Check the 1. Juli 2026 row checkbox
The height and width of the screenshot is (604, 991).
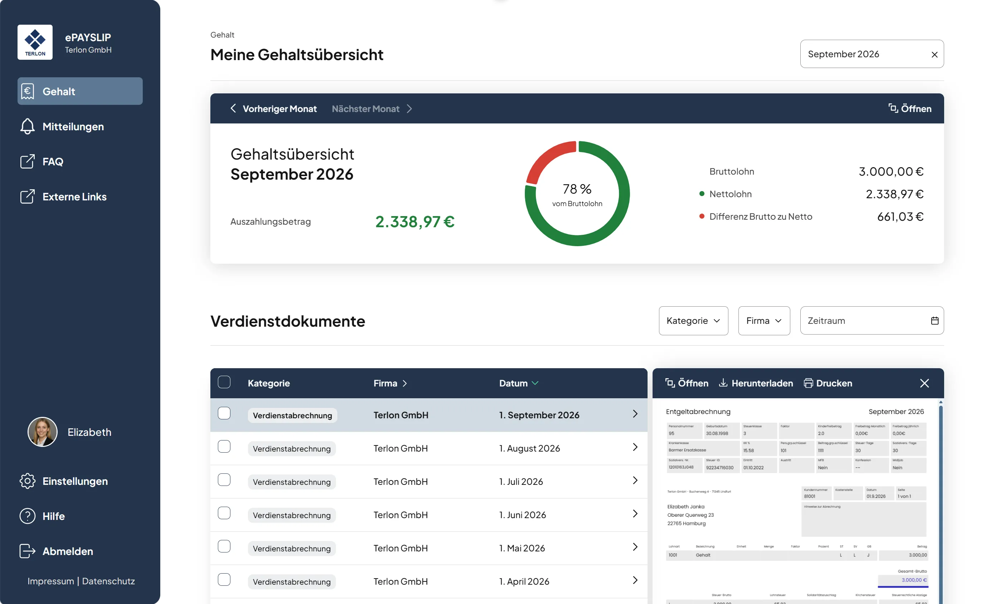coord(224,480)
